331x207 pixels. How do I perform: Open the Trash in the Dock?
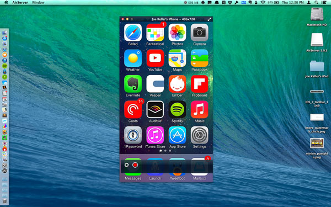click(4, 201)
